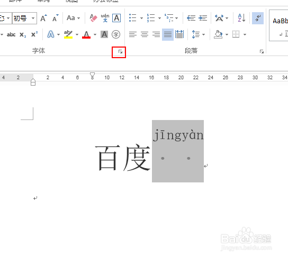Apply numbered list
Viewport: 288px width, 258px height.
(151, 18)
